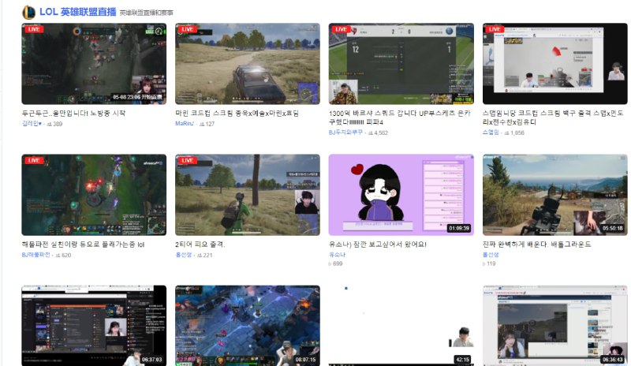The height and width of the screenshot is (366, 631).
Task: Open the title starting '1300억 바르샤 스쿼드'
Action: coord(400,118)
